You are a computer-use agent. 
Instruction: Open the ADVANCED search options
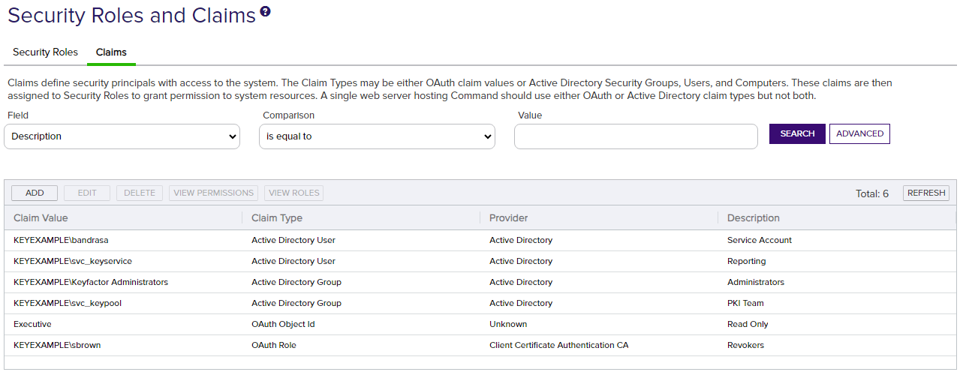point(859,133)
